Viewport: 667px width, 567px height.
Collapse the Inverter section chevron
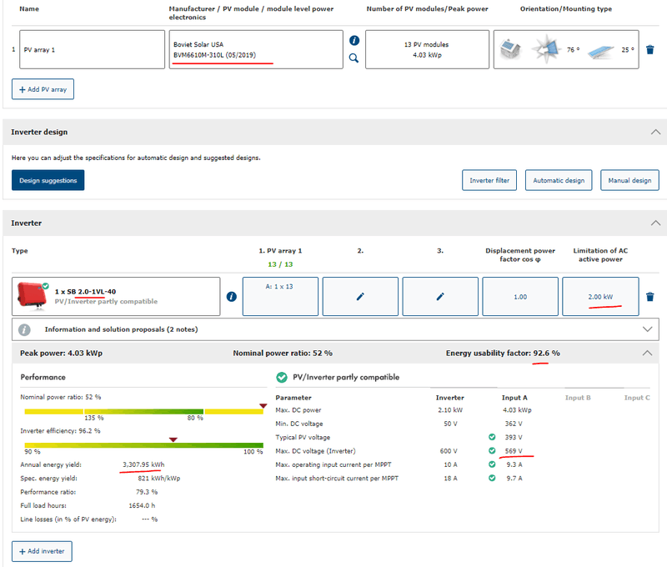(x=655, y=223)
